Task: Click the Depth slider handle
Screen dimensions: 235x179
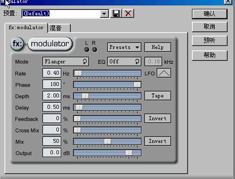Action: (x=85, y=96)
